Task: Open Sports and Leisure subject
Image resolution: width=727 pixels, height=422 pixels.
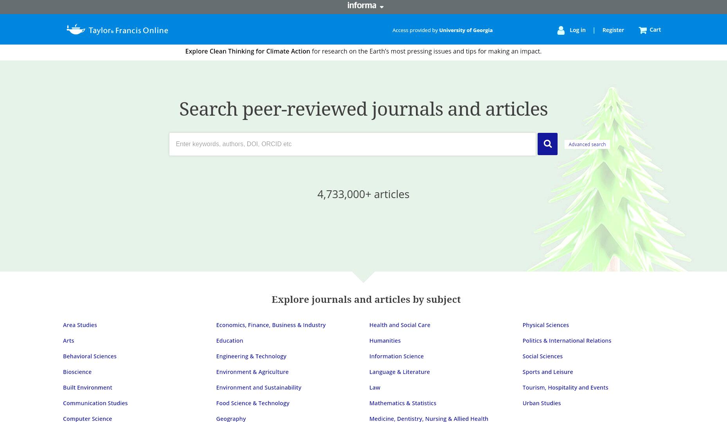Action: coord(547,372)
